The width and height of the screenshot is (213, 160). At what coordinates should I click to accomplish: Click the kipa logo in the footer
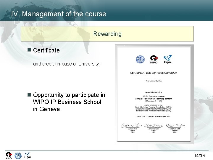27,156
